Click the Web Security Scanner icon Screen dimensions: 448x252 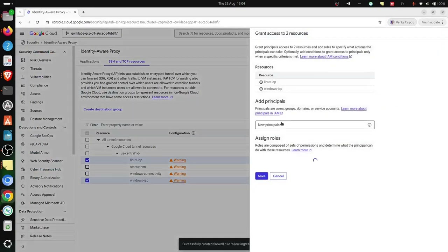23,161
